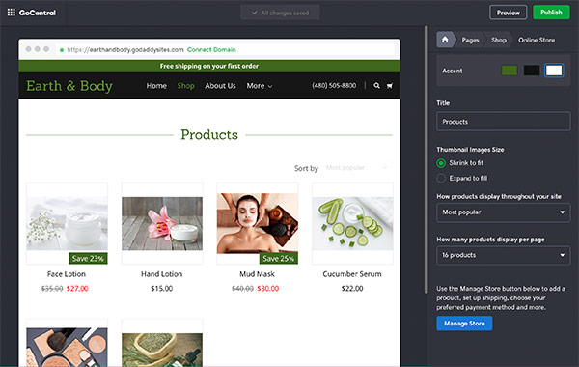
Task: Click the Save 25% badge
Action: click(x=279, y=258)
